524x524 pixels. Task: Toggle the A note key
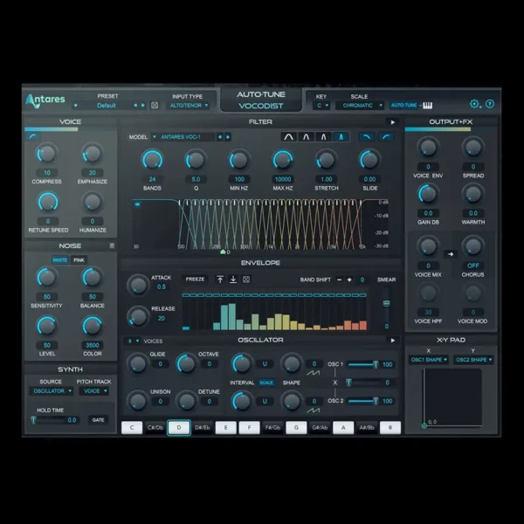(x=343, y=428)
